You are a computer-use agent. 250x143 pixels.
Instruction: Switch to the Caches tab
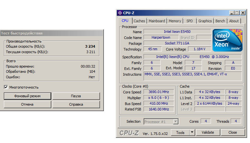139,21
